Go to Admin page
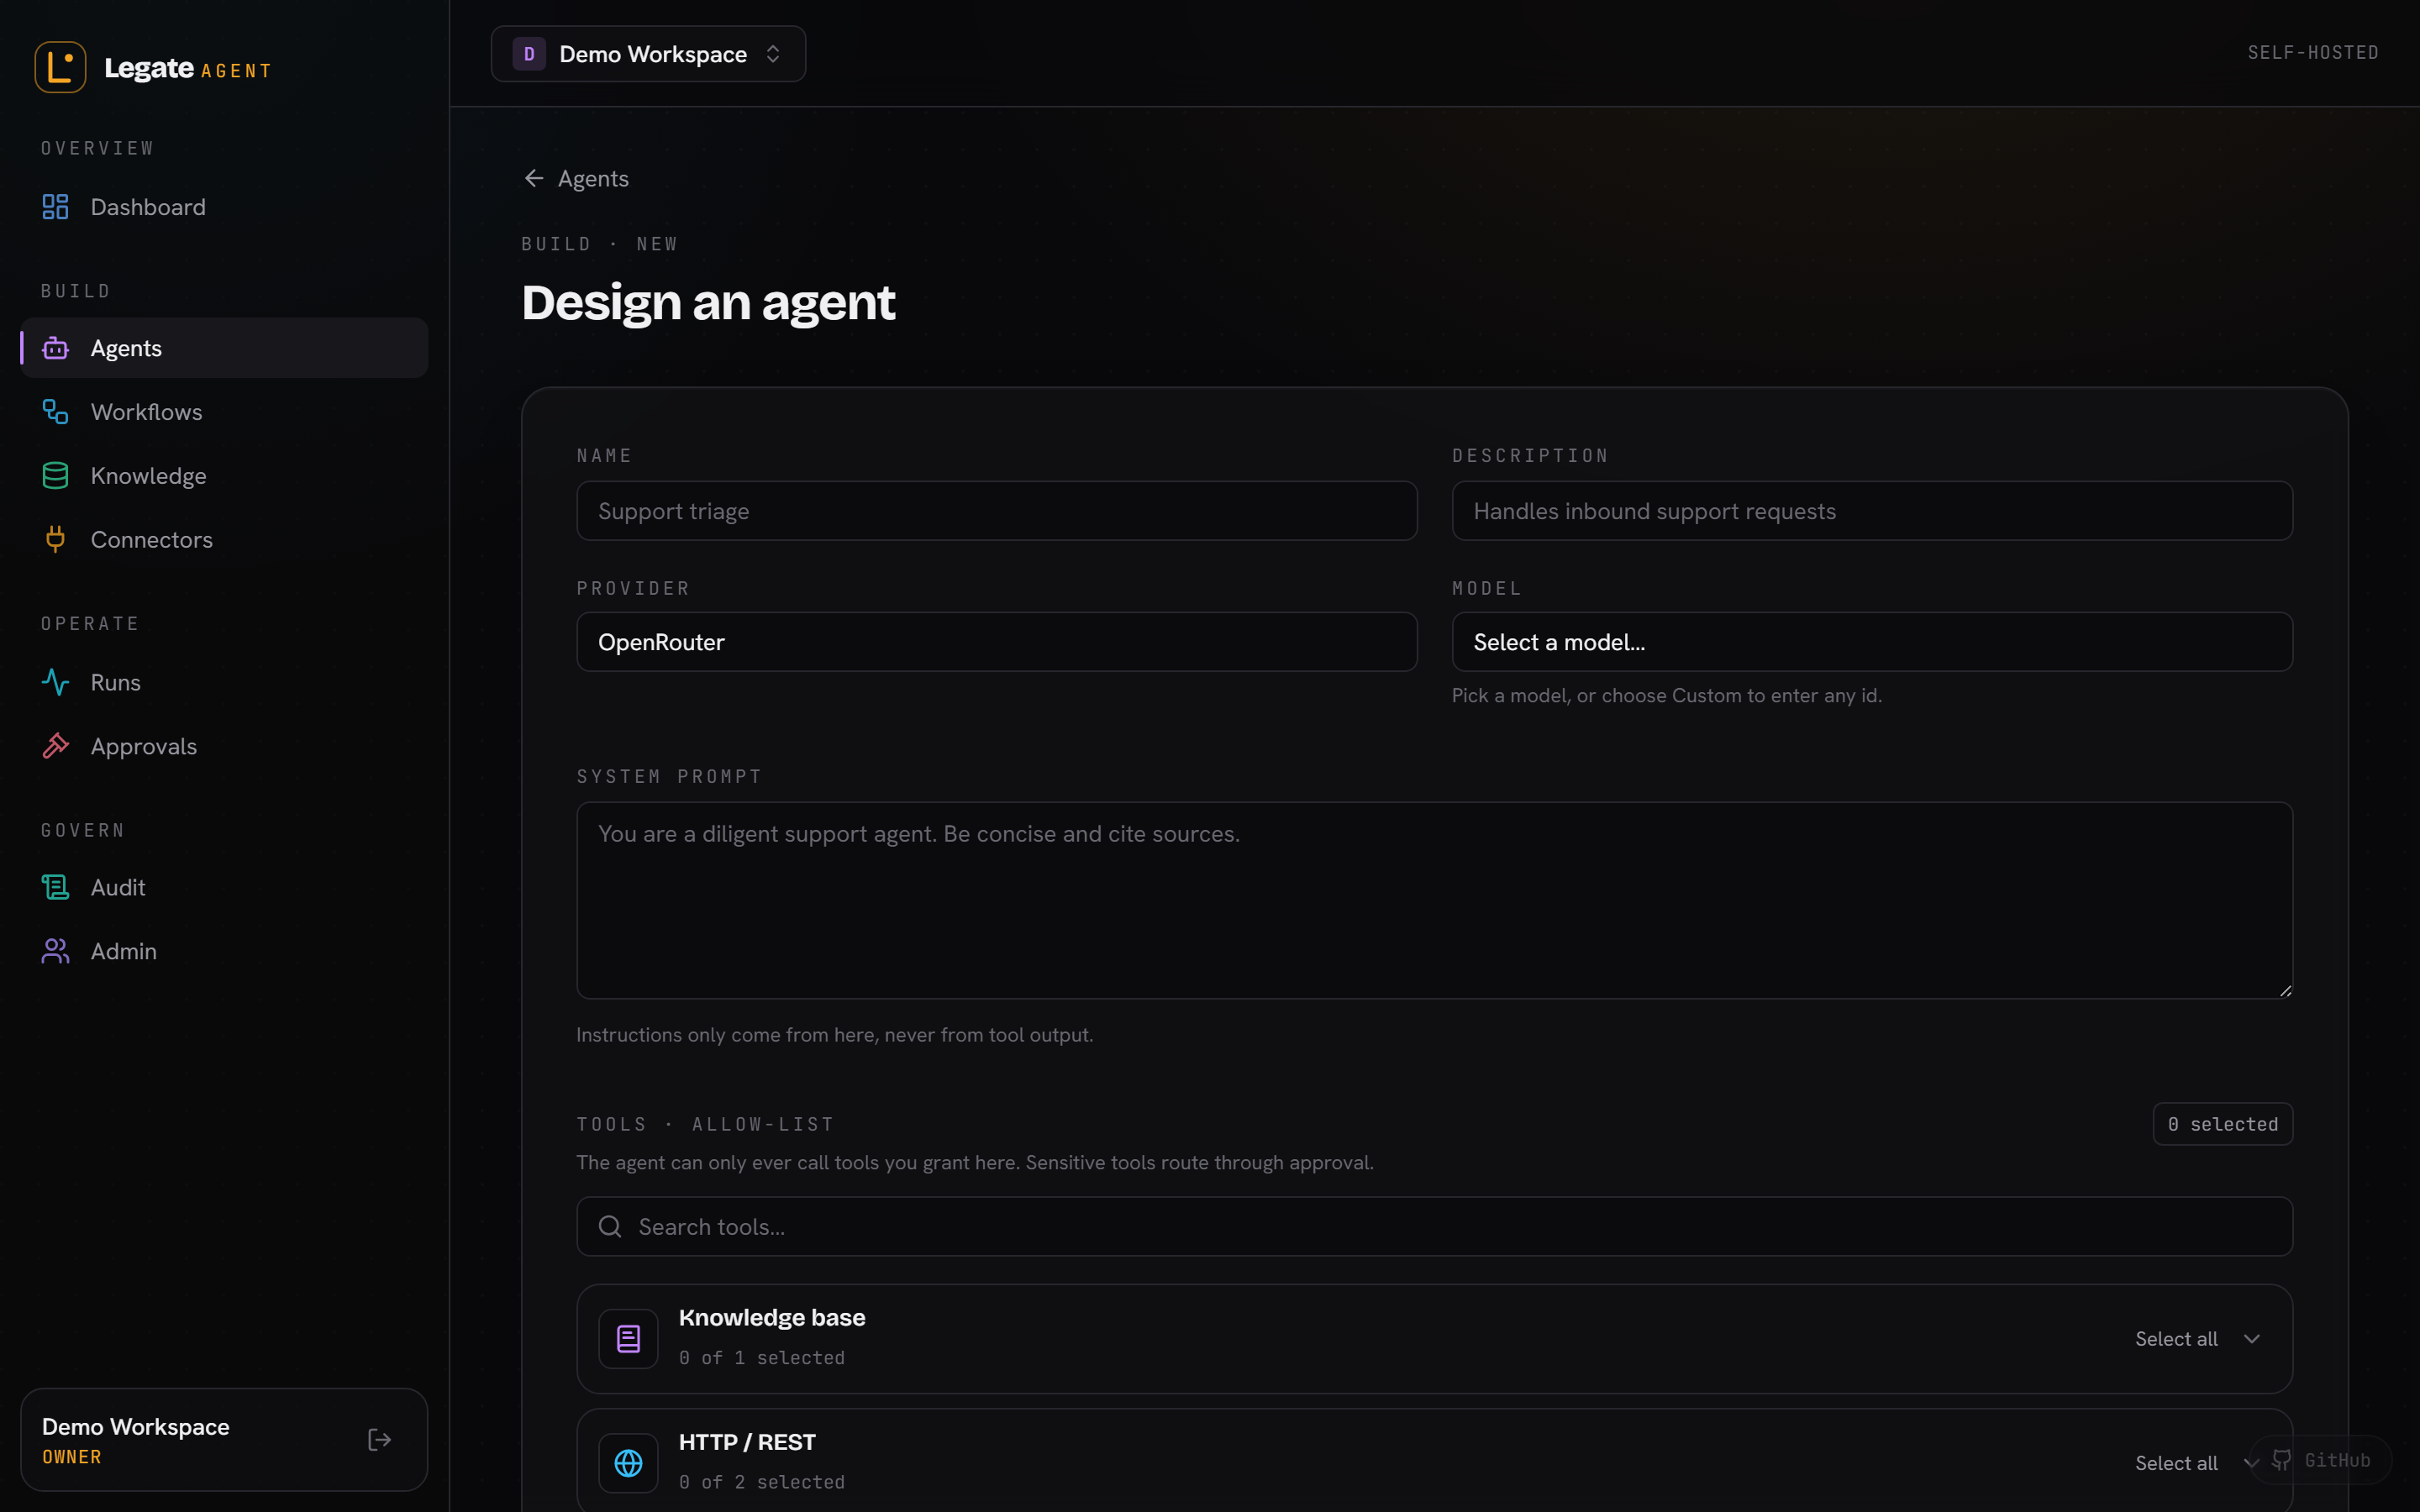This screenshot has width=2420, height=1512. click(x=224, y=952)
